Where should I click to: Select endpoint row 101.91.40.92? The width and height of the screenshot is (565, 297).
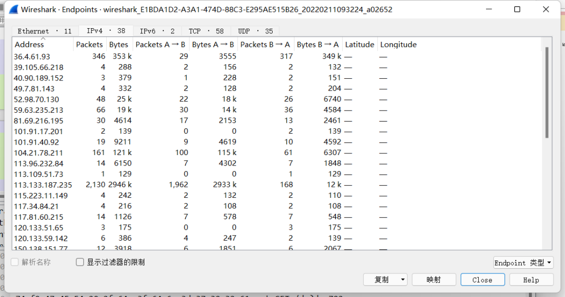click(276, 142)
